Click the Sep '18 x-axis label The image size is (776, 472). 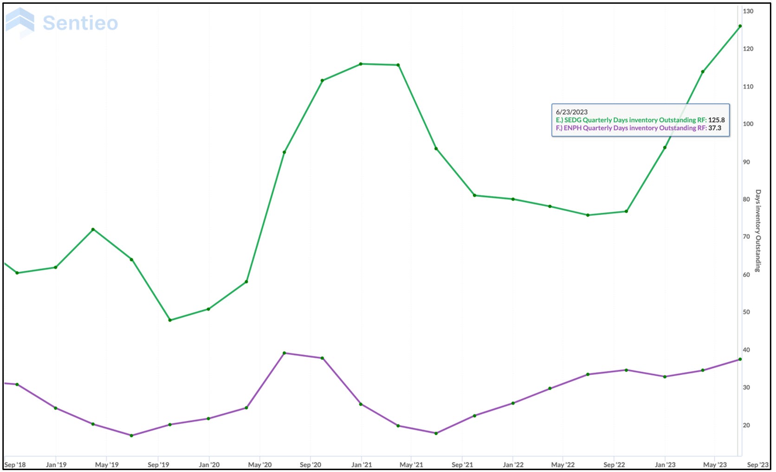tap(15, 465)
